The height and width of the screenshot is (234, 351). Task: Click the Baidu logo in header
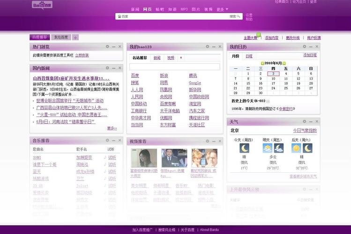click(x=42, y=5)
